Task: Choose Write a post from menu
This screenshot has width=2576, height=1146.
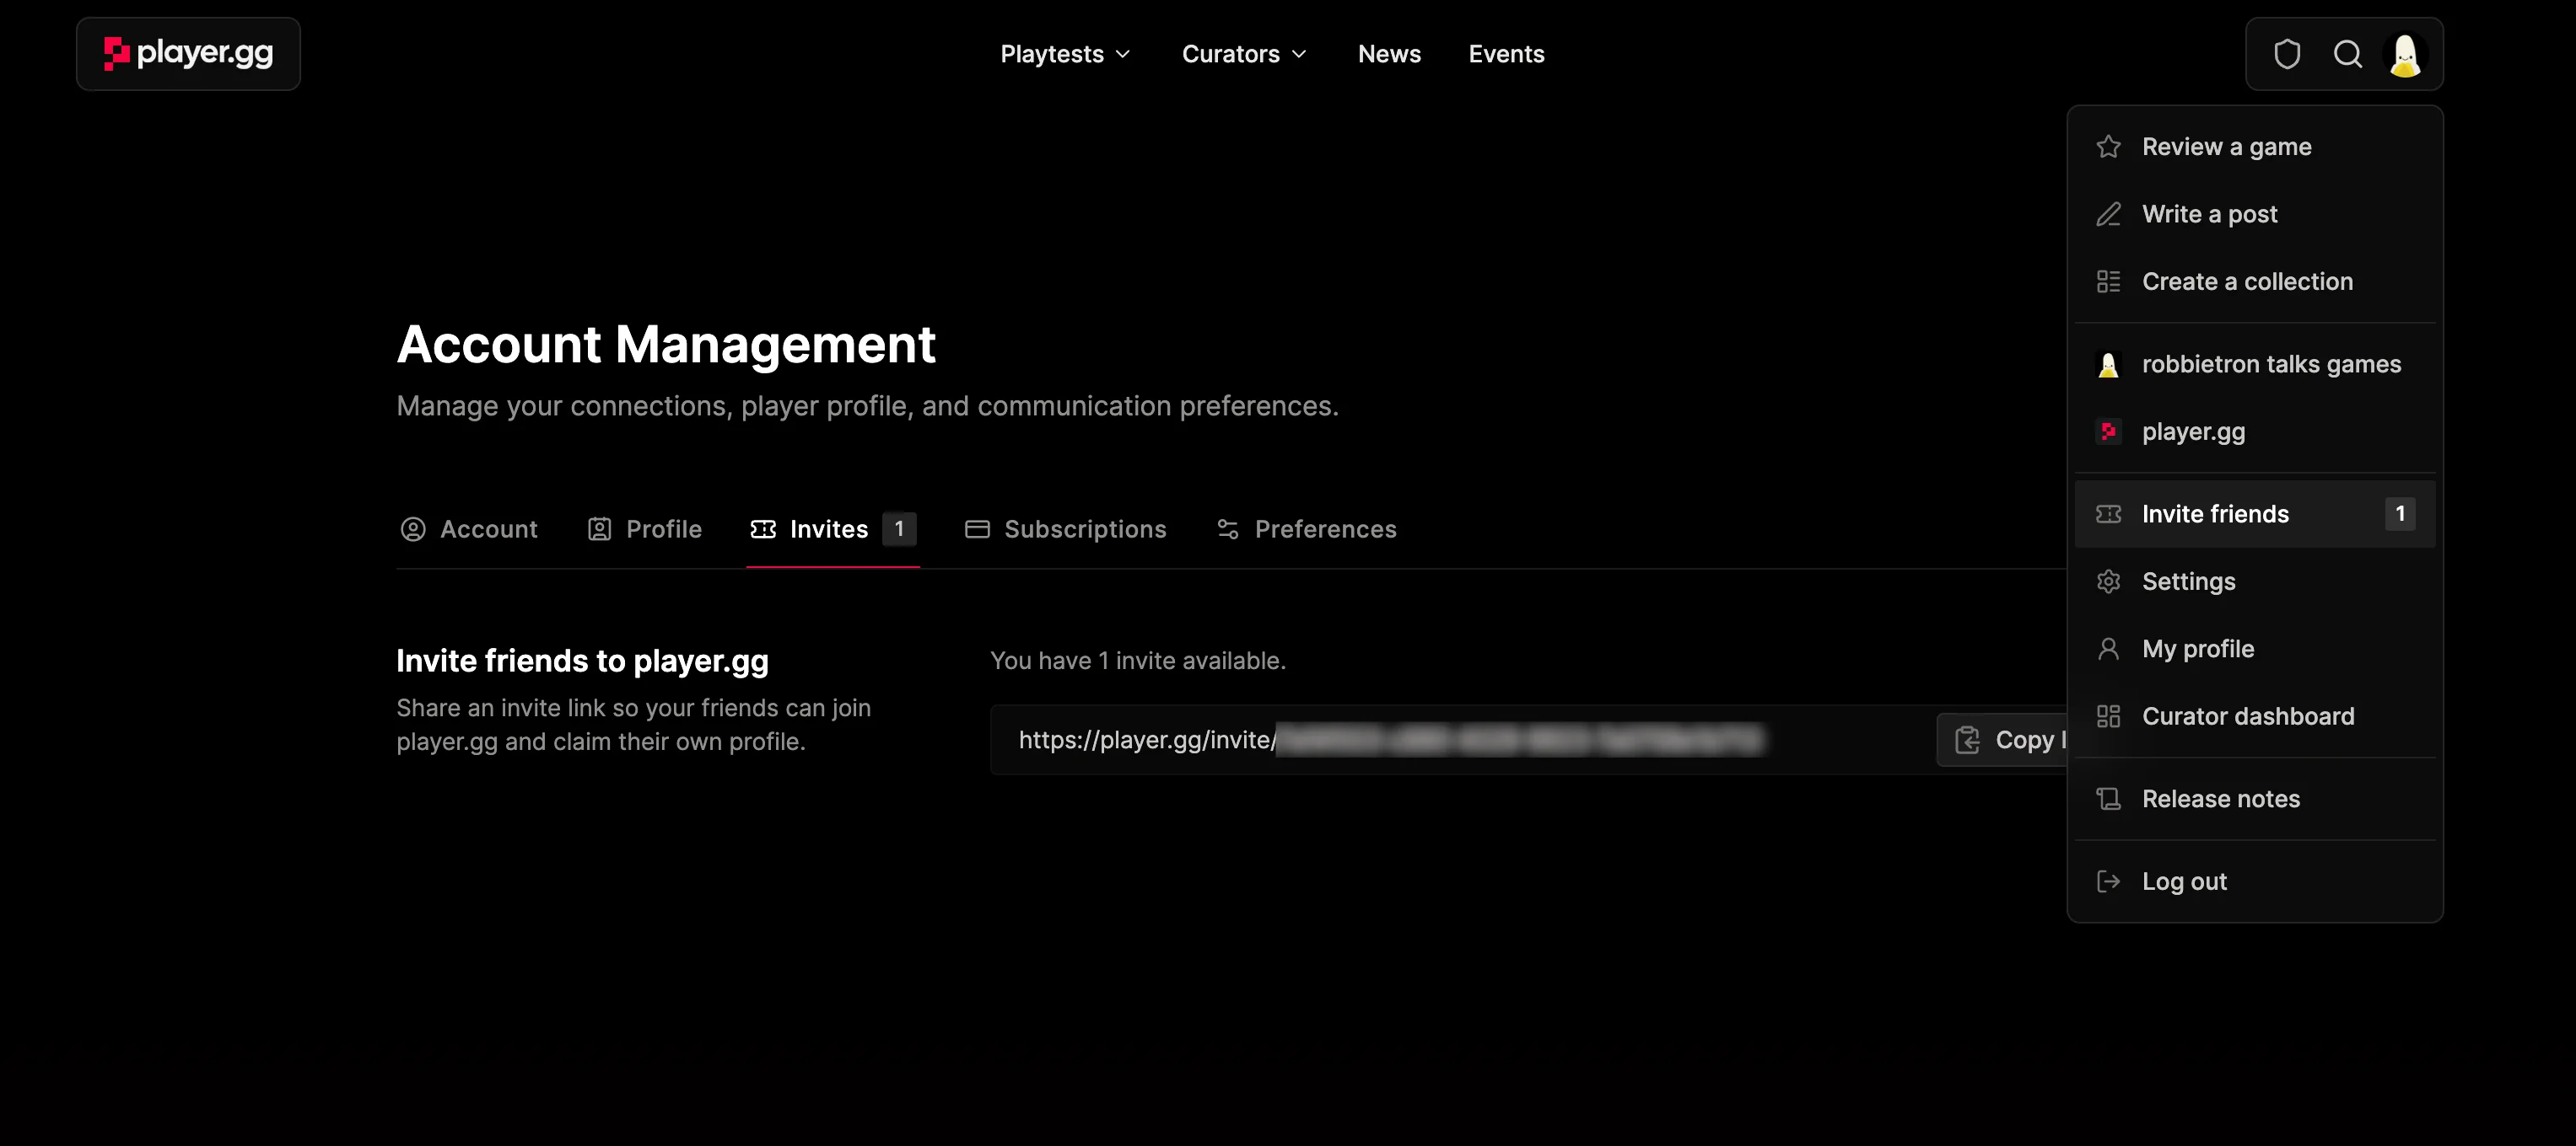Action: pyautogui.click(x=2254, y=215)
